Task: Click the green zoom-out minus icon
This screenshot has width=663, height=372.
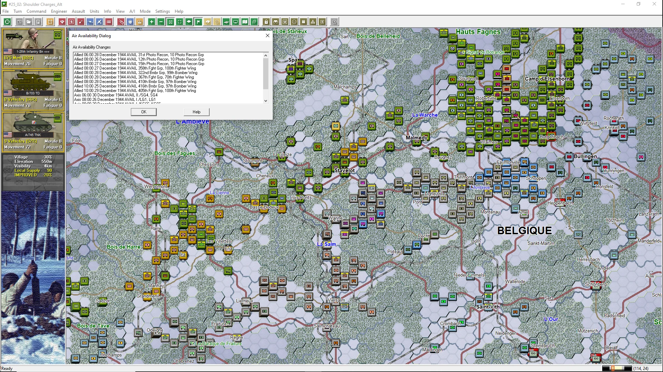Action: 161,22
